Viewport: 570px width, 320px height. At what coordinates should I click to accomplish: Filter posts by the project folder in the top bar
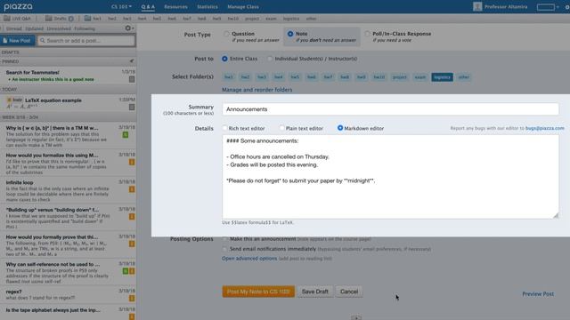(x=252, y=19)
